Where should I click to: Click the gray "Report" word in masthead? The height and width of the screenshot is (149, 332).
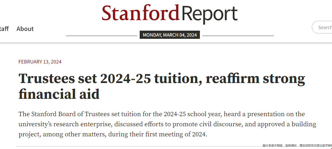tap(210, 15)
